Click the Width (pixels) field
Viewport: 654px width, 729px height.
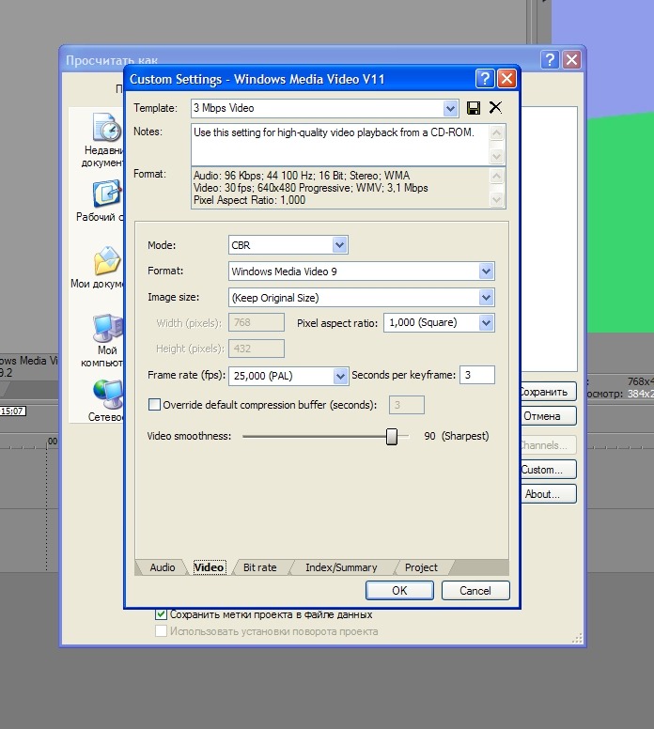coord(257,322)
